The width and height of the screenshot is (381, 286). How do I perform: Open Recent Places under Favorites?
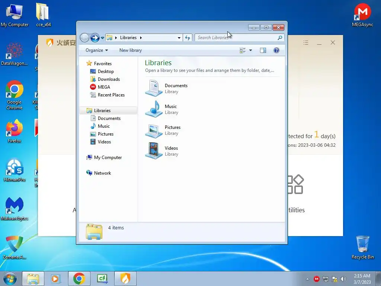(108, 95)
